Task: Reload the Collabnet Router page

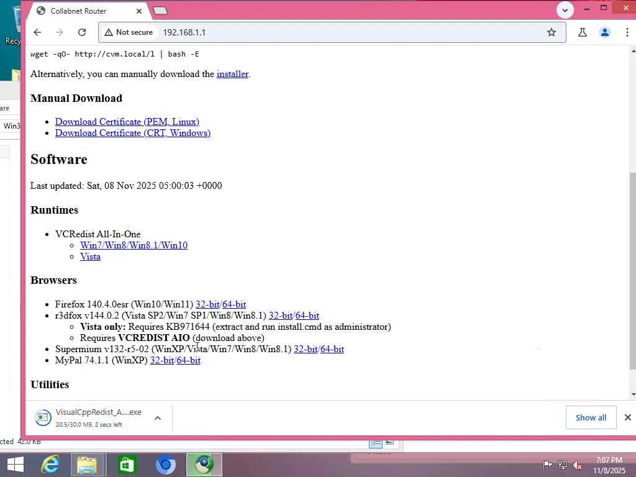Action: pos(82,32)
